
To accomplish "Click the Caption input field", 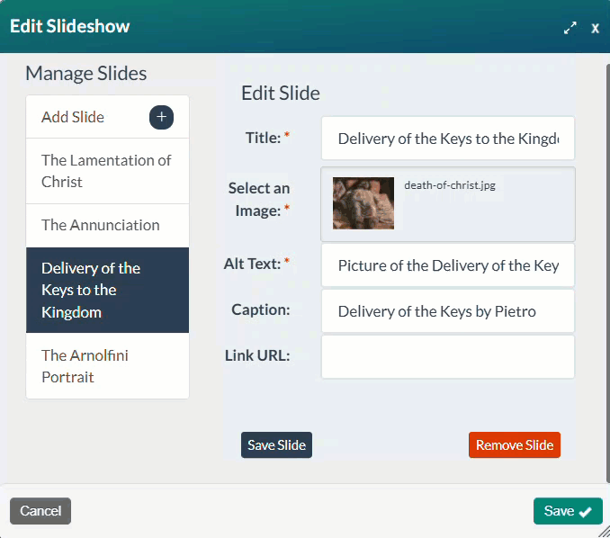I will point(448,311).
